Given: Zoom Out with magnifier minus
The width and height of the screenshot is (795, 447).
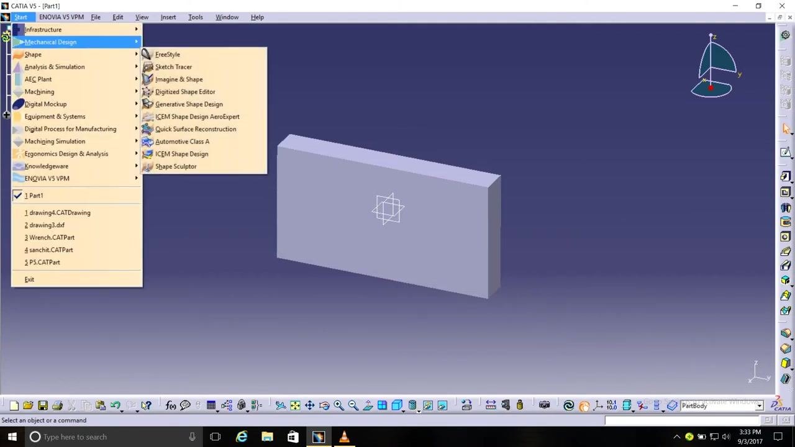Looking at the screenshot, I should [353, 405].
